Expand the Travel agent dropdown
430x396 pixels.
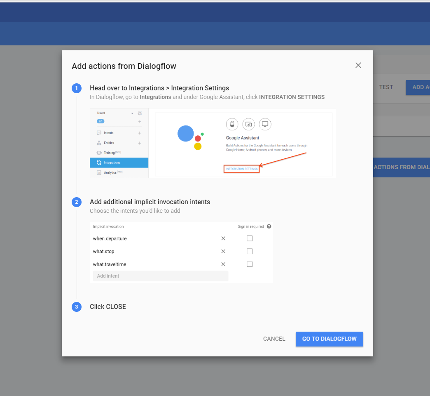pos(132,113)
